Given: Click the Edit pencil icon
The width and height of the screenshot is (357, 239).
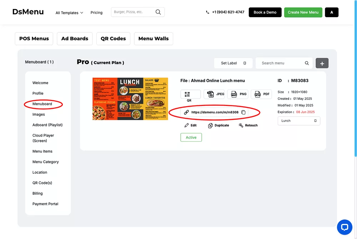Looking at the screenshot, I should pos(187,126).
